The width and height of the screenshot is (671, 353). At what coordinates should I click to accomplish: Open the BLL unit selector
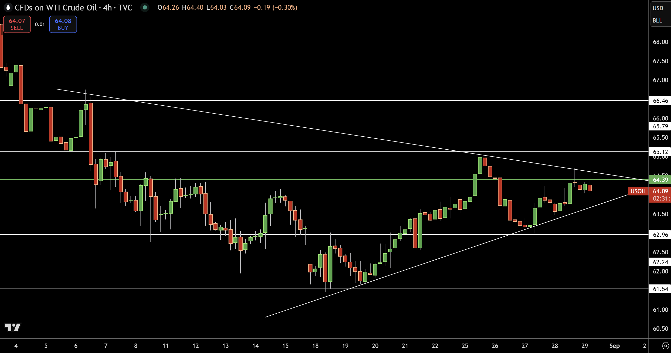pos(657,20)
